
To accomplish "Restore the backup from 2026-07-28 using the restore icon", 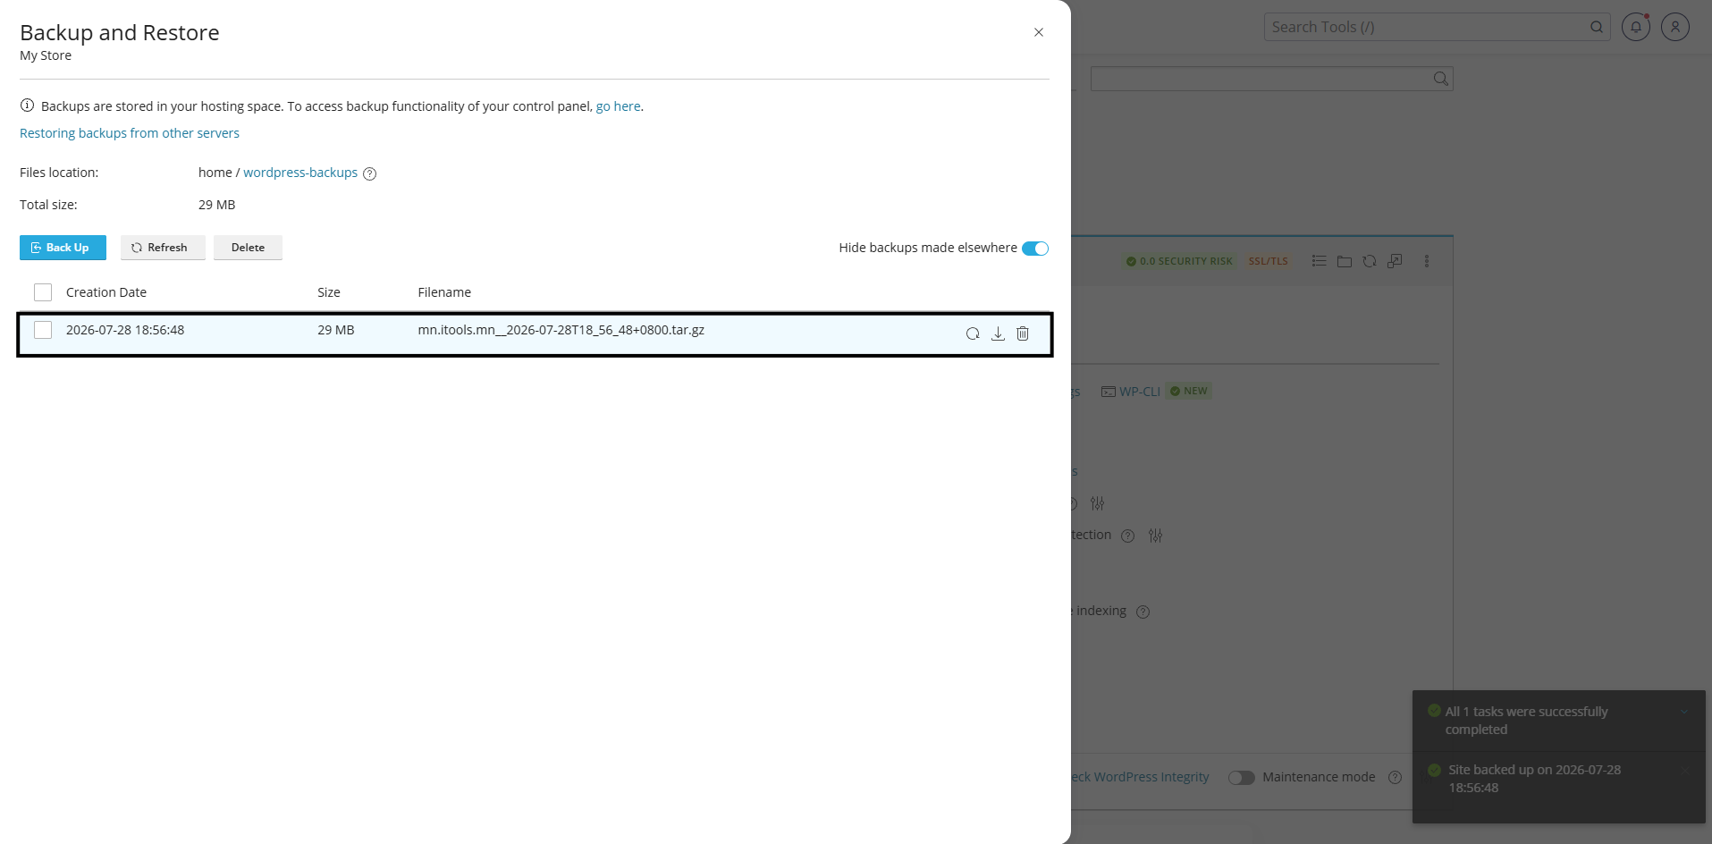I will click(x=973, y=333).
